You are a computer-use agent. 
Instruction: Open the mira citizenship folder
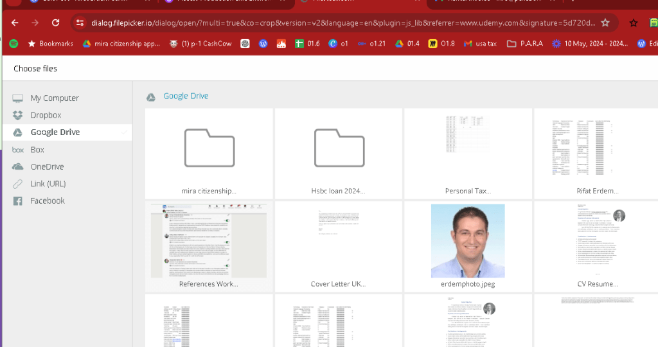(209, 154)
